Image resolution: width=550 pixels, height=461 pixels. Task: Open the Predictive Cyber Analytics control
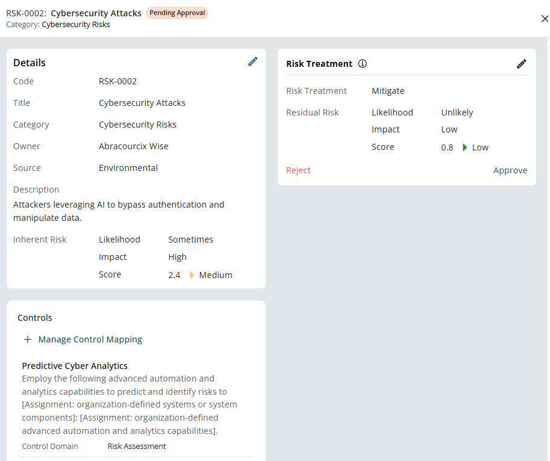[75, 366]
